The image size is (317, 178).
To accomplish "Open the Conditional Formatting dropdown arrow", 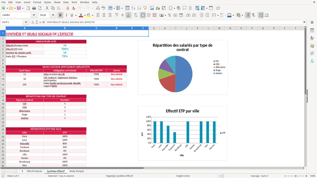I will (x=242, y=15).
